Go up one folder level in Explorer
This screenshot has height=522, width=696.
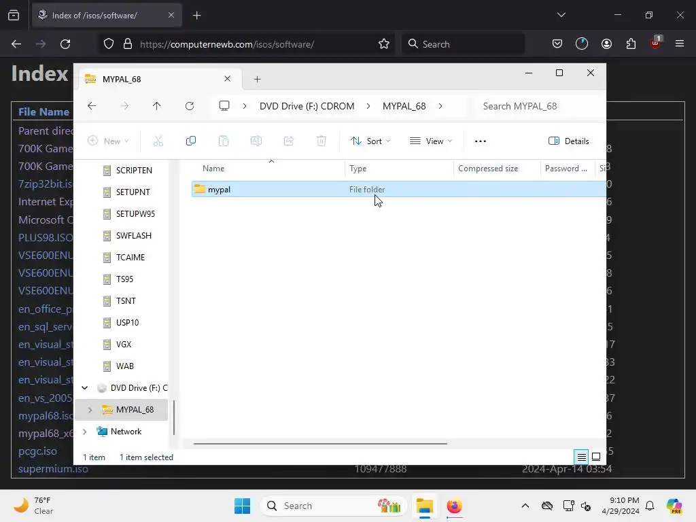[157, 106]
